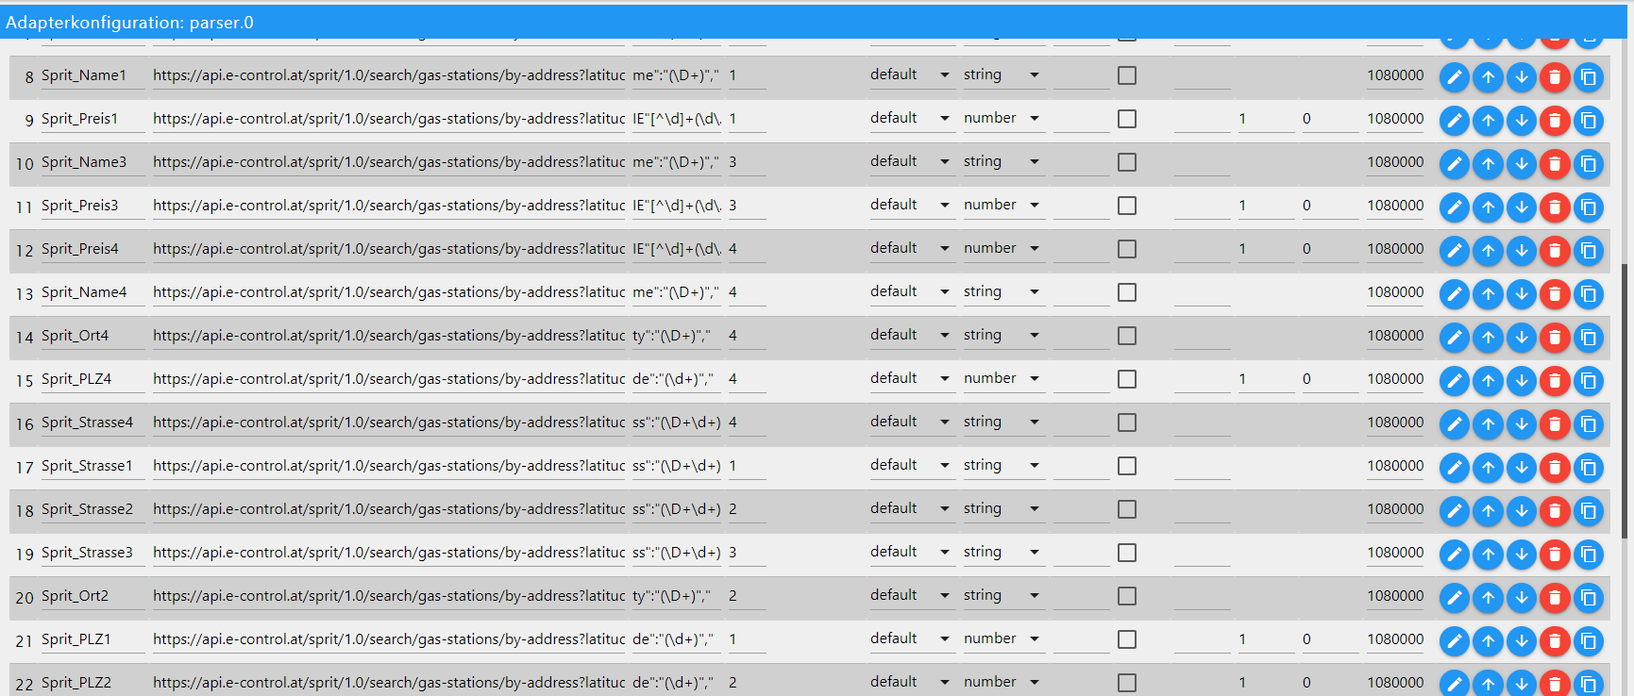Open the string type dropdown for Sprit_Strasse3
This screenshot has height=696, width=1634.
click(1003, 552)
